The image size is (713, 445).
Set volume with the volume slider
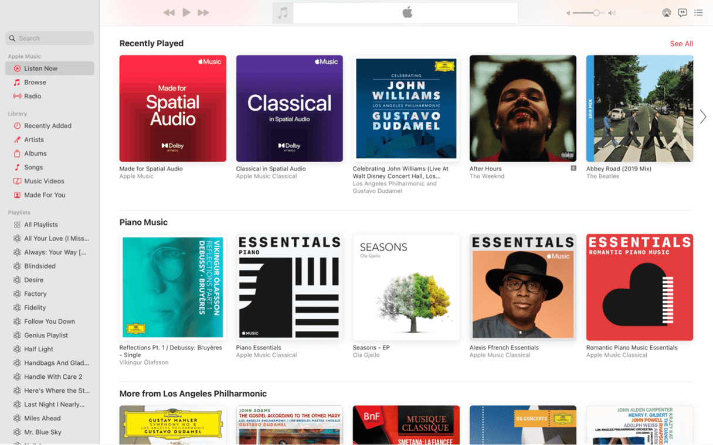(590, 13)
